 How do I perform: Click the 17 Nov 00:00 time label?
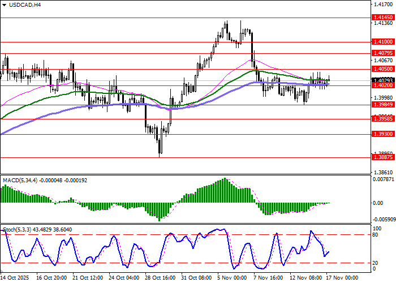click(x=342, y=278)
